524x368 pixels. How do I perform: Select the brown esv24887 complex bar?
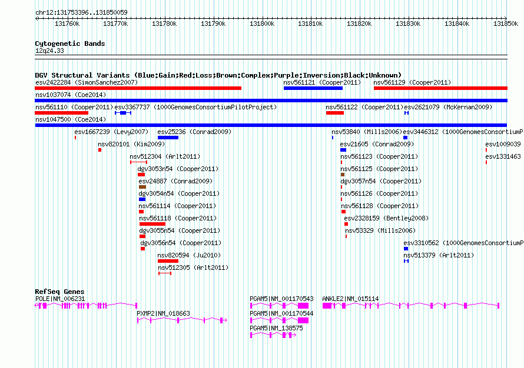[142, 187]
